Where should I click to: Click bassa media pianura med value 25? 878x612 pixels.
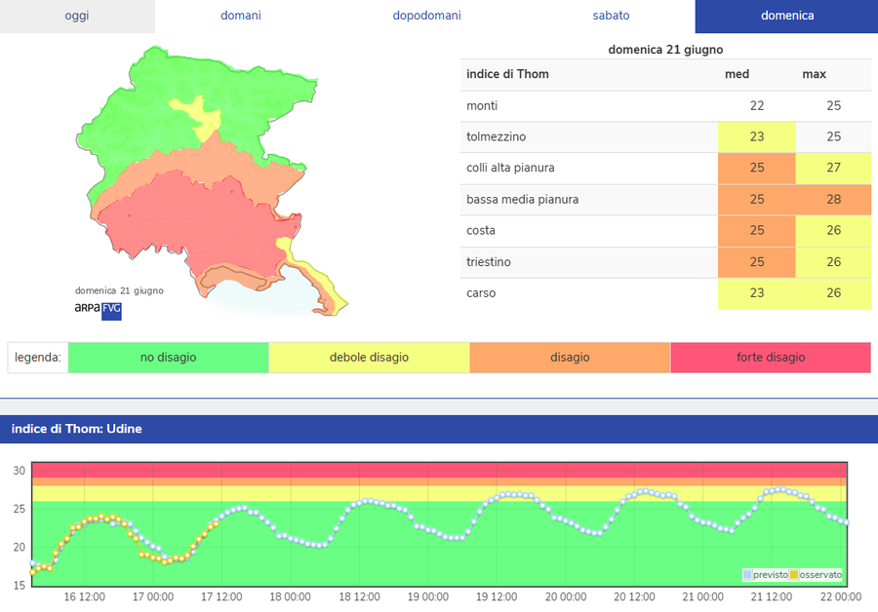[x=756, y=199]
